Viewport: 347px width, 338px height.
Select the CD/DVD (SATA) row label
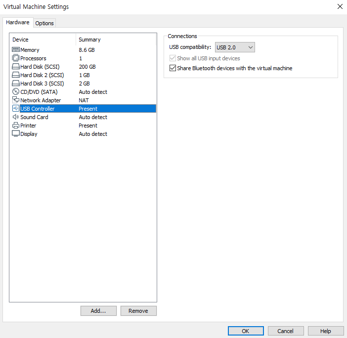[39, 92]
